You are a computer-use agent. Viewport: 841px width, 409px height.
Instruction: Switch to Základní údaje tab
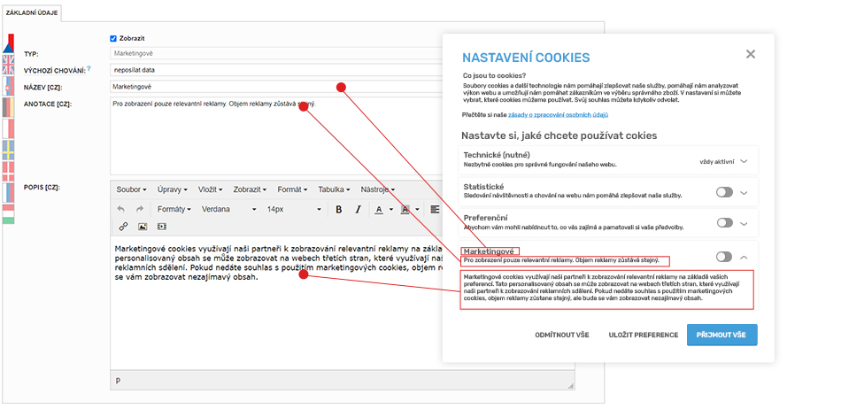[x=31, y=12]
